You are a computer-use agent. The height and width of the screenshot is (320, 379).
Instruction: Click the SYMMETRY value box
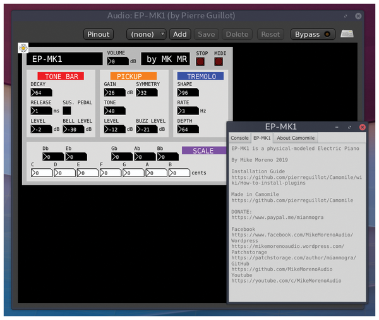147,92
